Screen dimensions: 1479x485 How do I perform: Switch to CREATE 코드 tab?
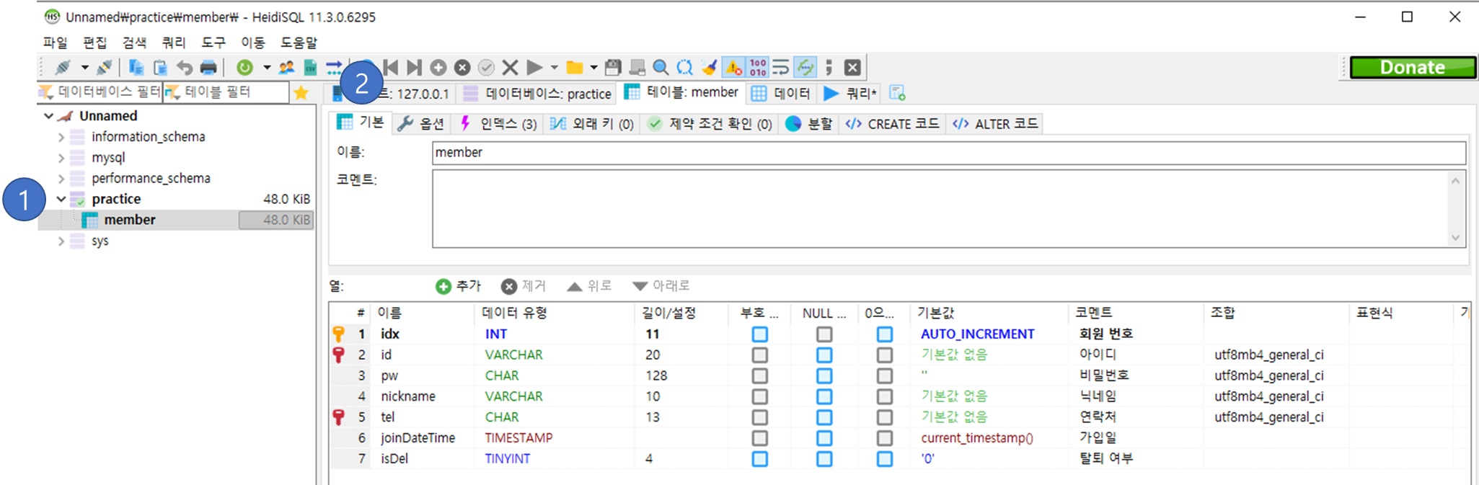[x=893, y=124]
